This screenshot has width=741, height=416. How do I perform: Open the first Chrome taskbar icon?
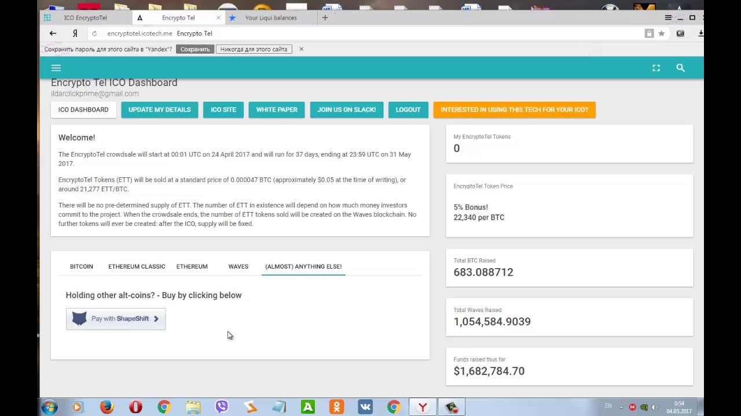[x=164, y=407]
